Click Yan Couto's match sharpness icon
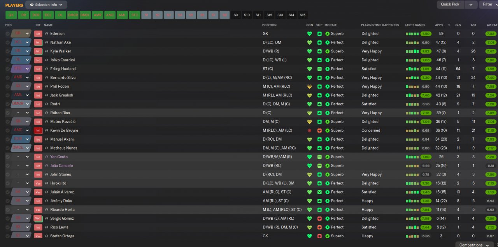Viewport: 498px width, 247px height. (319, 157)
